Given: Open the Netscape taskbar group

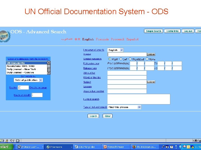Looking at the screenshot, I should tap(58, 147).
